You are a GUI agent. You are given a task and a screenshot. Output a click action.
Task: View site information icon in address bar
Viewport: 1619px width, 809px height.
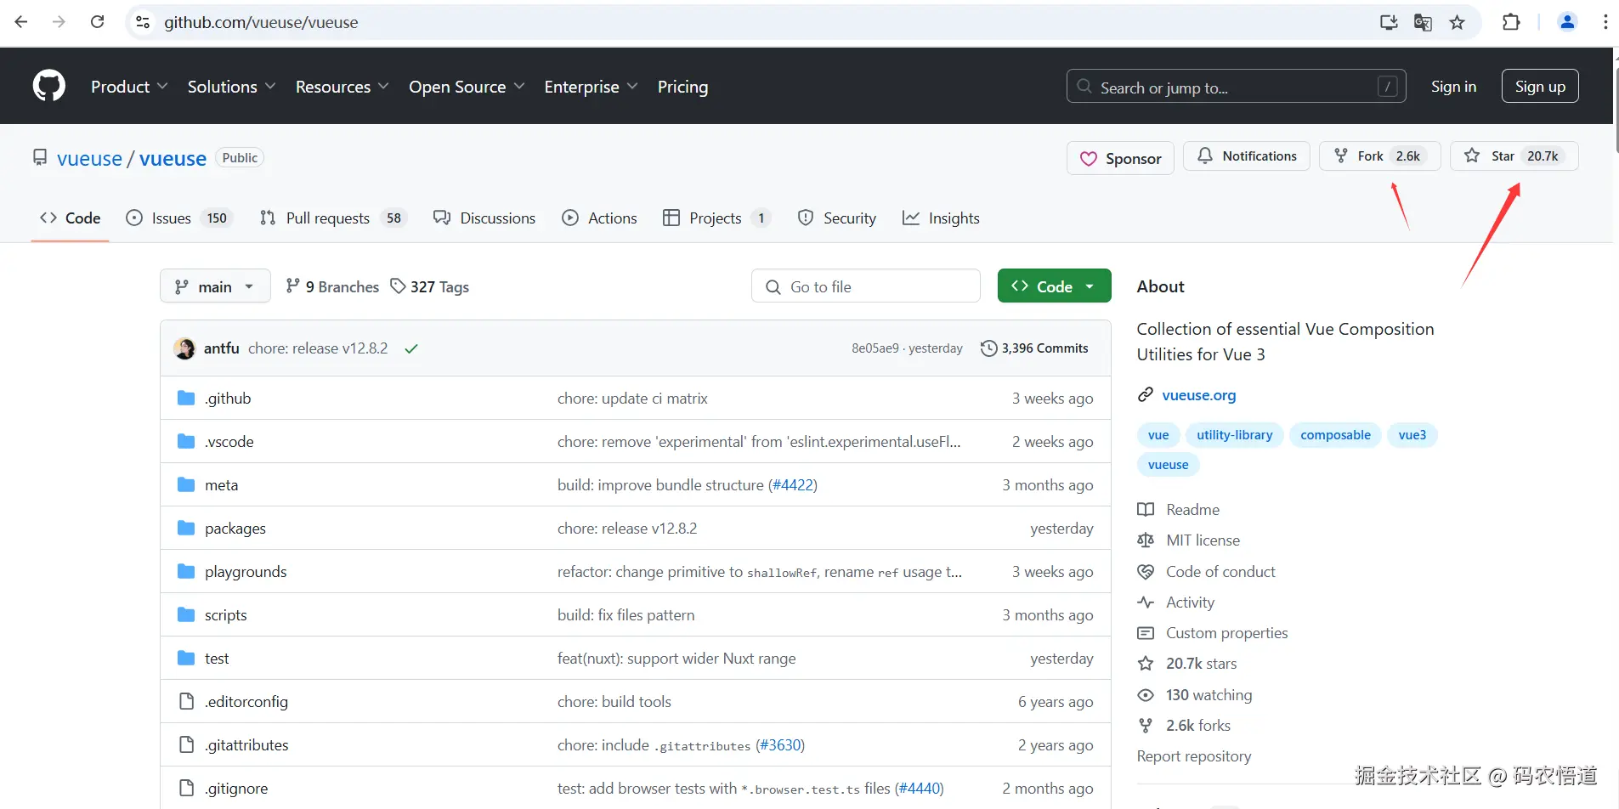(x=143, y=22)
